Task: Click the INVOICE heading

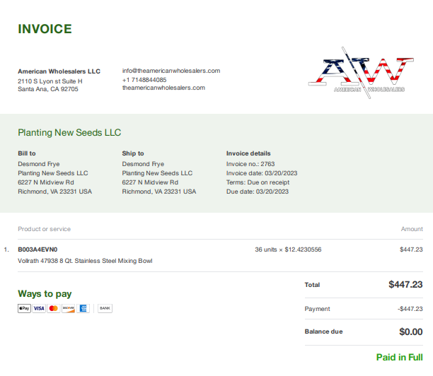Action: pos(45,29)
